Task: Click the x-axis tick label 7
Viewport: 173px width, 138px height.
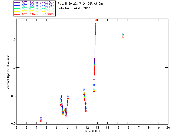Action: pos(36,127)
